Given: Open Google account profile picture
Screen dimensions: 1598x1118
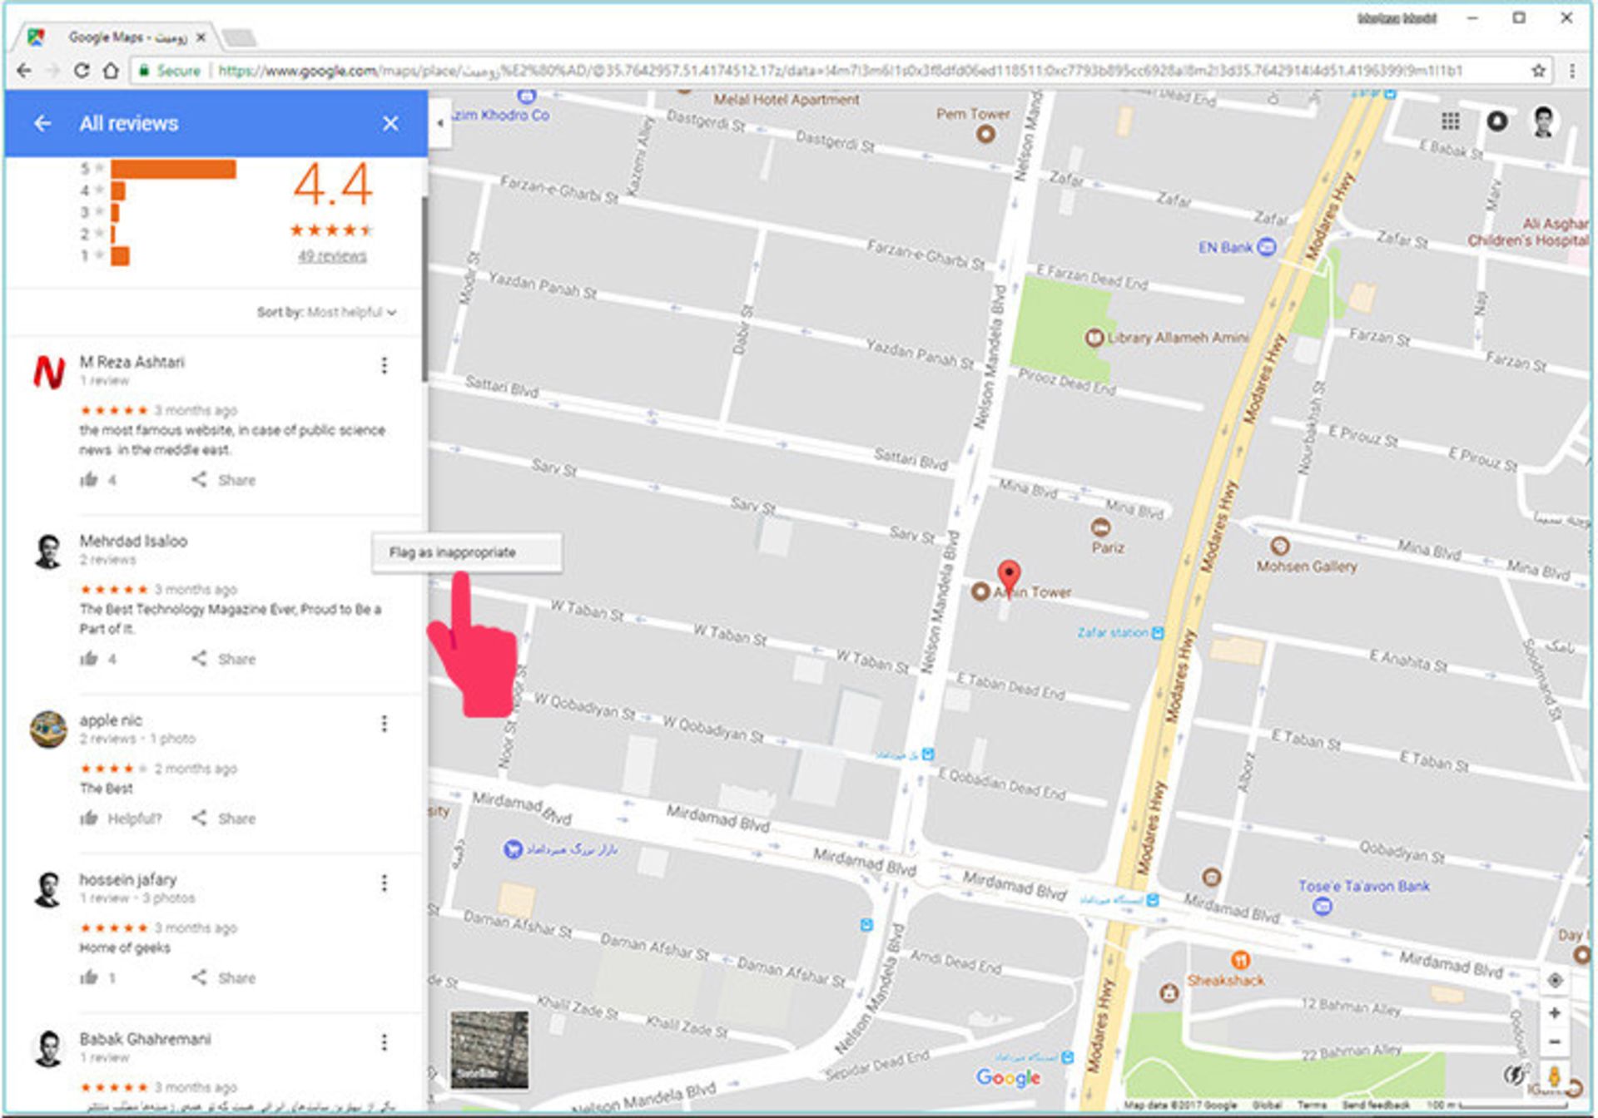Looking at the screenshot, I should click(1544, 121).
